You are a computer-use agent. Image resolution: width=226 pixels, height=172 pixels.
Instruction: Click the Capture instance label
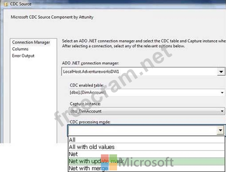pyautogui.click(x=85, y=104)
